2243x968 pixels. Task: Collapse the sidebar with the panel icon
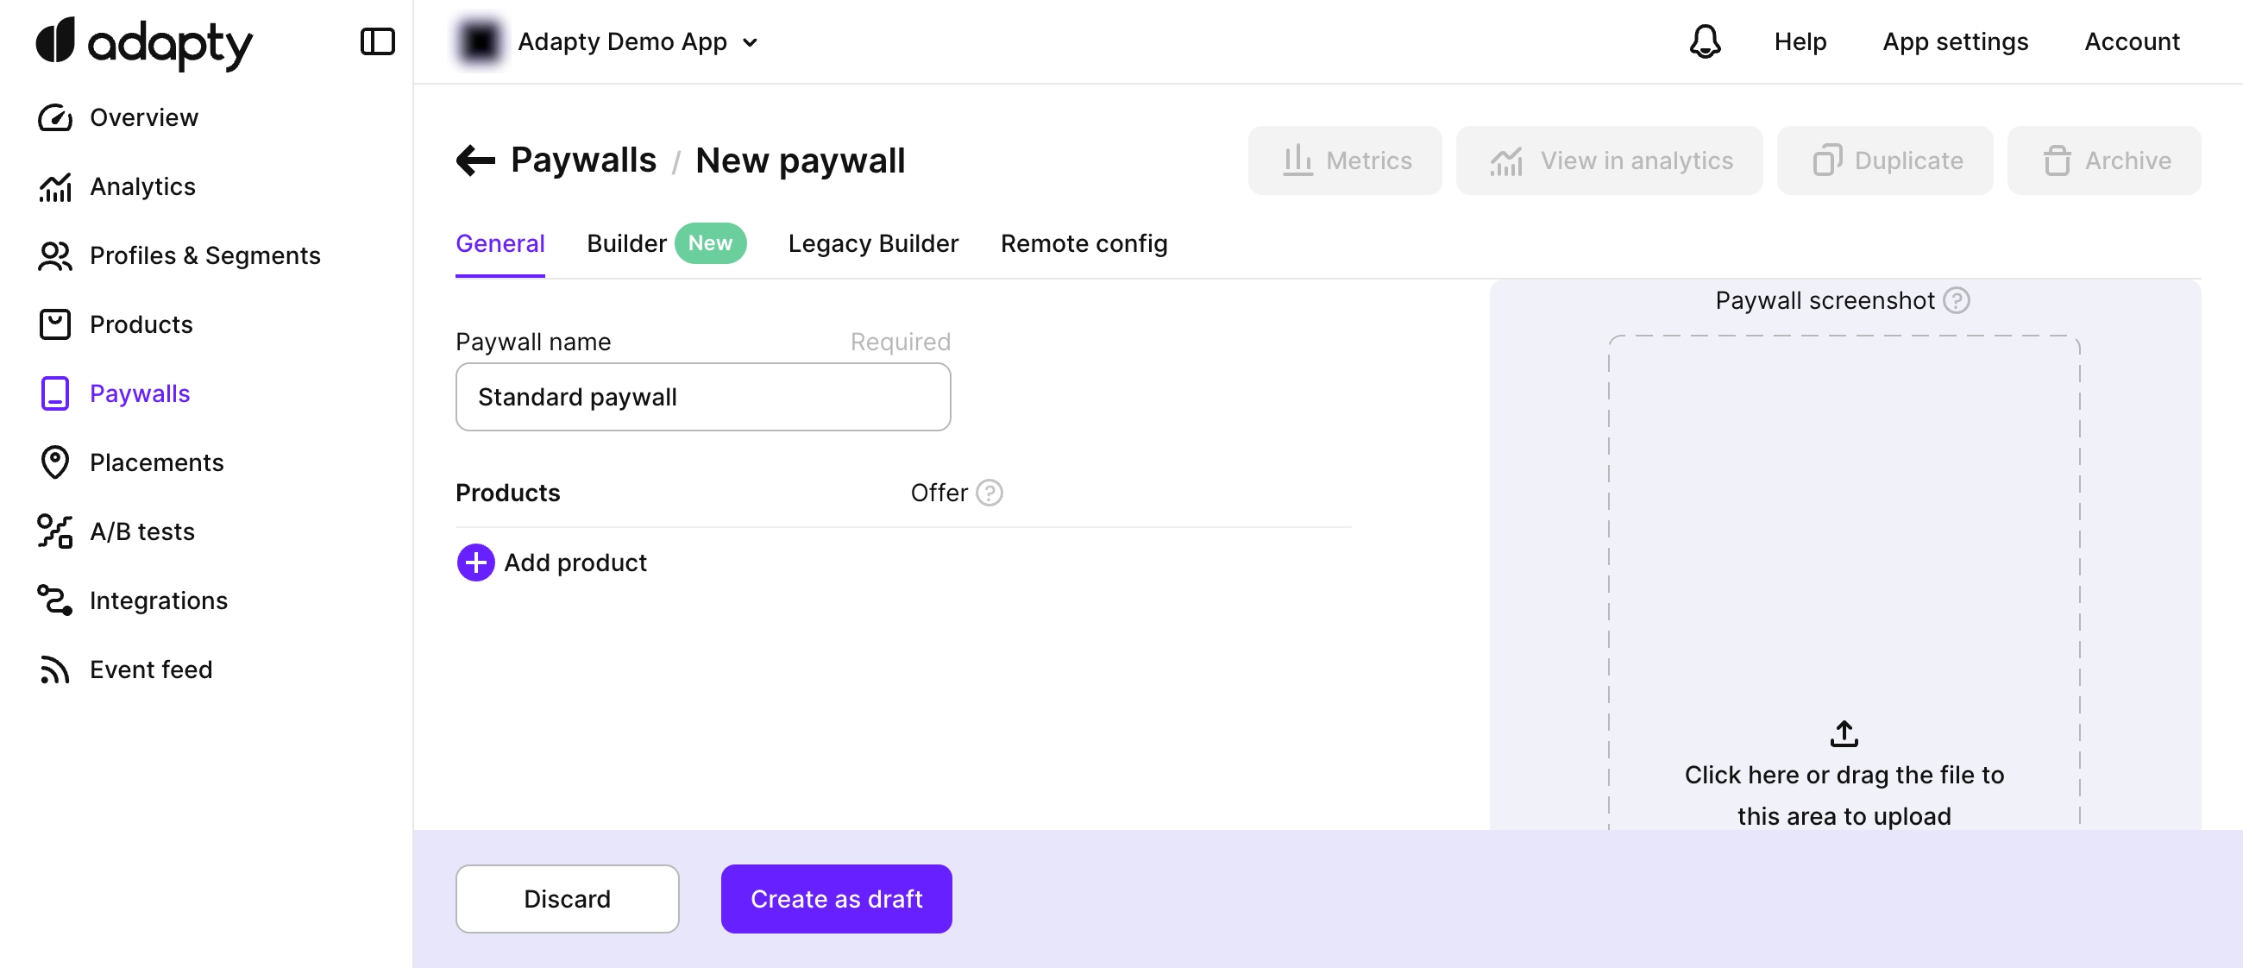[x=377, y=41]
